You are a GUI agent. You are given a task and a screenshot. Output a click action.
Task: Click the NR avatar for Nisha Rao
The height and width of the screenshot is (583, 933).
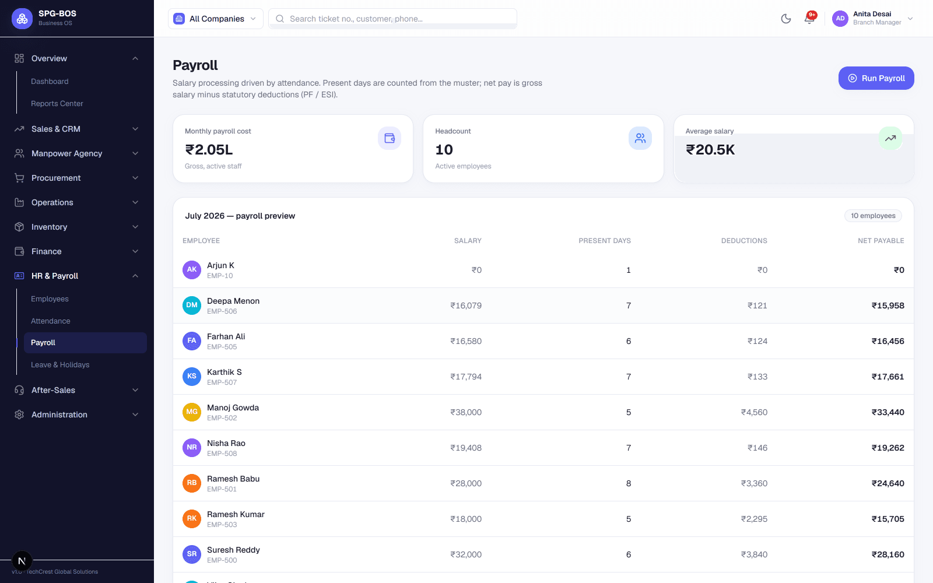[x=192, y=448]
